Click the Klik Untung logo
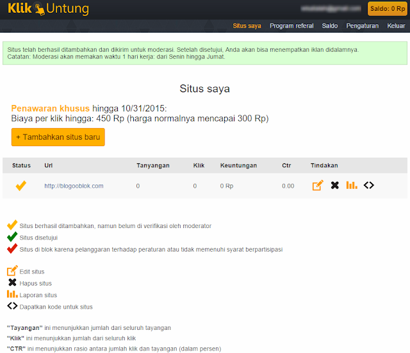 49,8
